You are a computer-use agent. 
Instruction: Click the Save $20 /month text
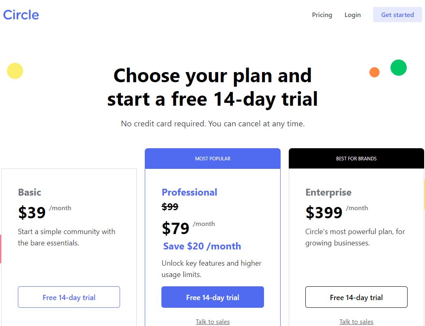coord(202,246)
